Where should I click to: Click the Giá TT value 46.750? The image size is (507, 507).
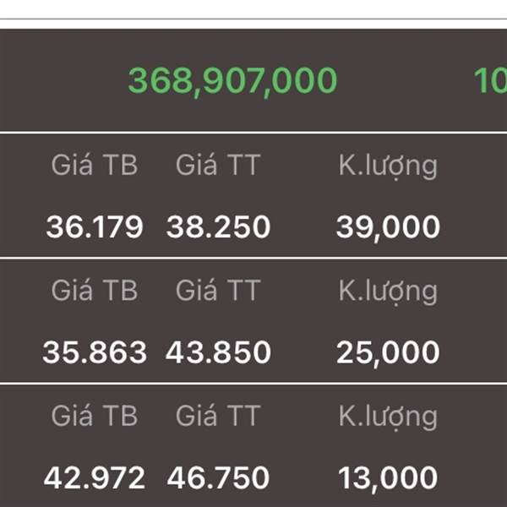point(218,477)
